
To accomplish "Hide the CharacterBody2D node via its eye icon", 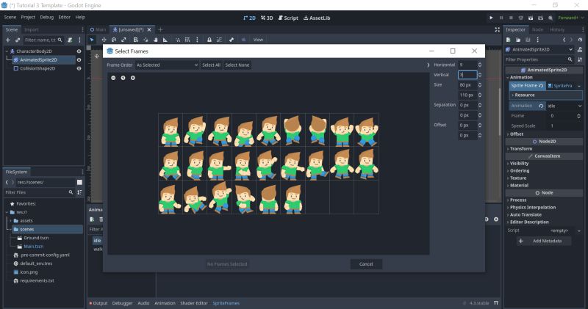I will [79, 51].
